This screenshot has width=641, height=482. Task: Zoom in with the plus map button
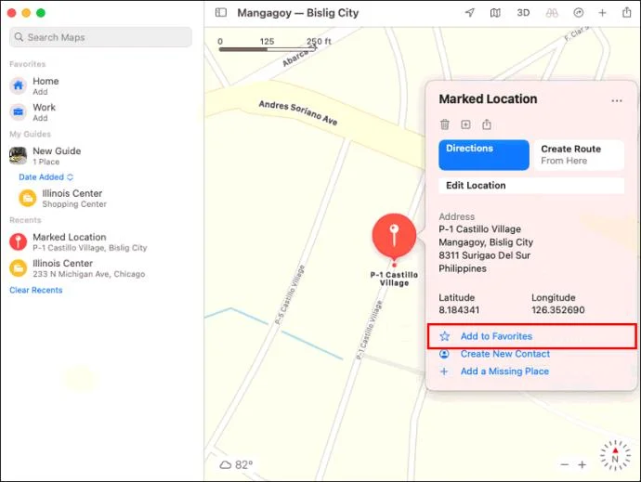tap(582, 464)
